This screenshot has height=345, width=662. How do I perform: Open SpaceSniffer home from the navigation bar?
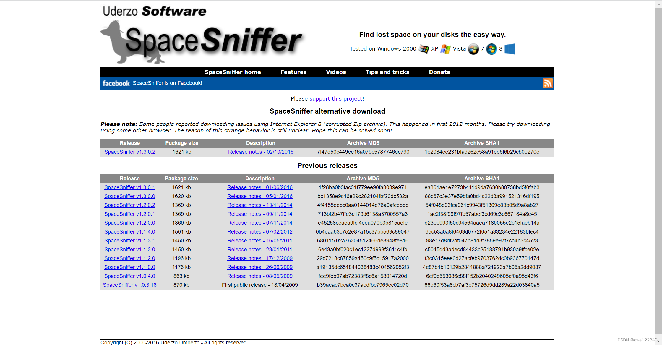tap(233, 72)
